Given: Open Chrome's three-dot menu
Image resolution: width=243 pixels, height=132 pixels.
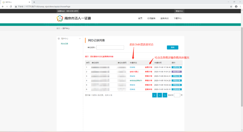Looking at the screenshot, I should click(x=240, y=6).
